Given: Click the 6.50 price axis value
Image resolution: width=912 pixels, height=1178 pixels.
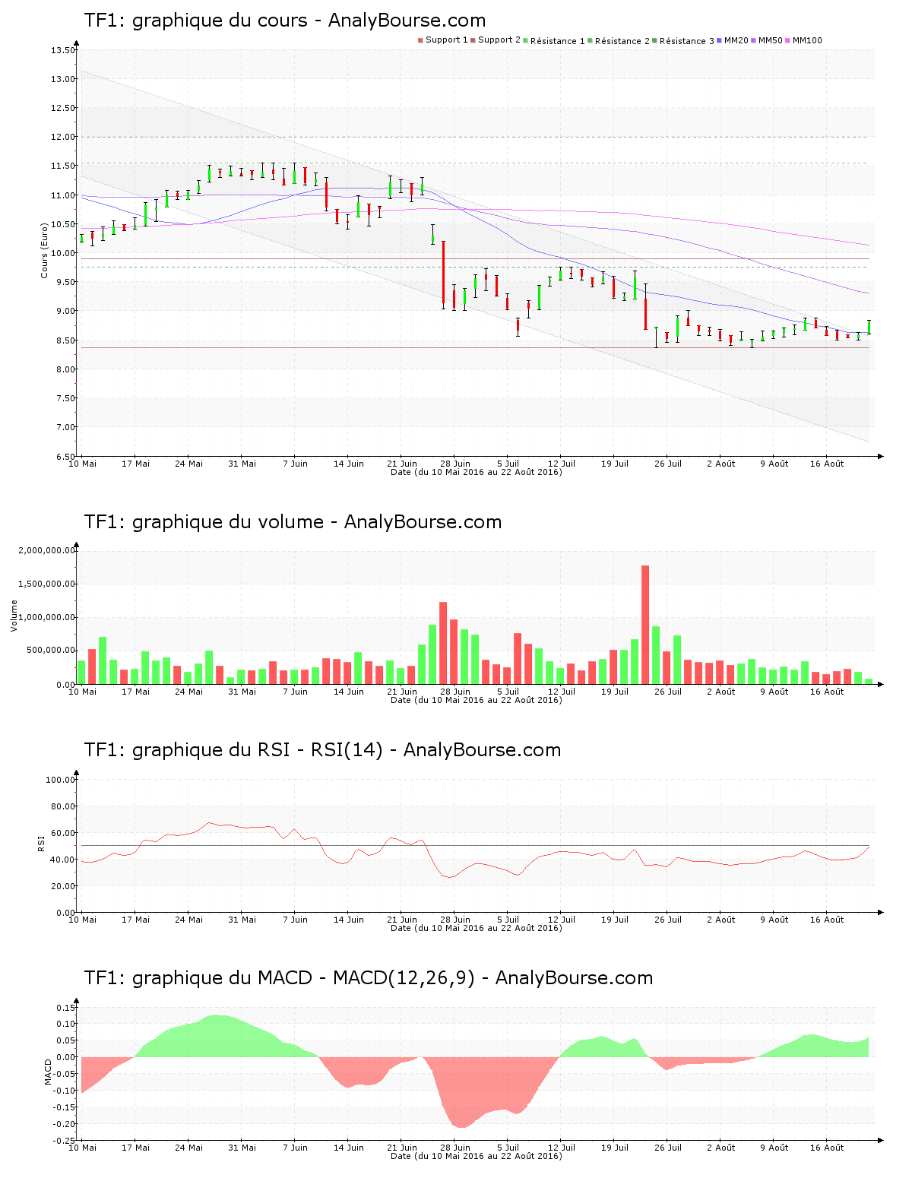Looking at the screenshot, I should pyautogui.click(x=65, y=457).
